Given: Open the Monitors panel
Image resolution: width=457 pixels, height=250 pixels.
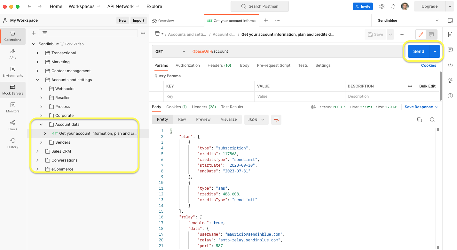Looking at the screenshot, I should (13, 108).
